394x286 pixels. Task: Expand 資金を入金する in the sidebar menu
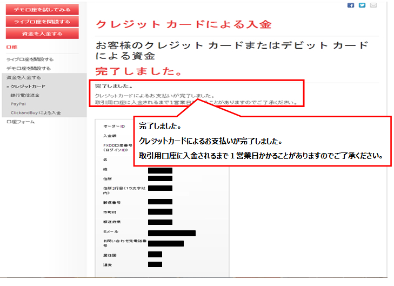pos(24,77)
